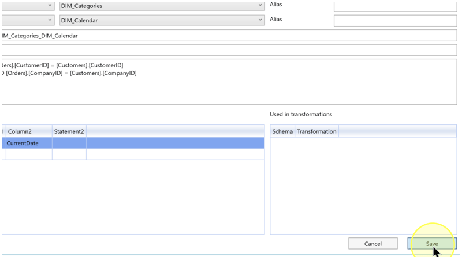Screen dimensions: 462x257
Task: Open the DIM_Categories table dropdown
Action: [162, 6]
